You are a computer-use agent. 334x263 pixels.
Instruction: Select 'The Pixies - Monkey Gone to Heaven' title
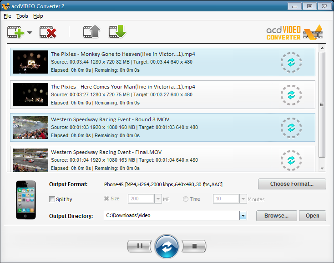point(123,54)
